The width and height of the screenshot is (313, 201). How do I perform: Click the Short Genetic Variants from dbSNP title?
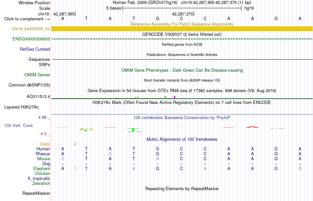(182, 80)
